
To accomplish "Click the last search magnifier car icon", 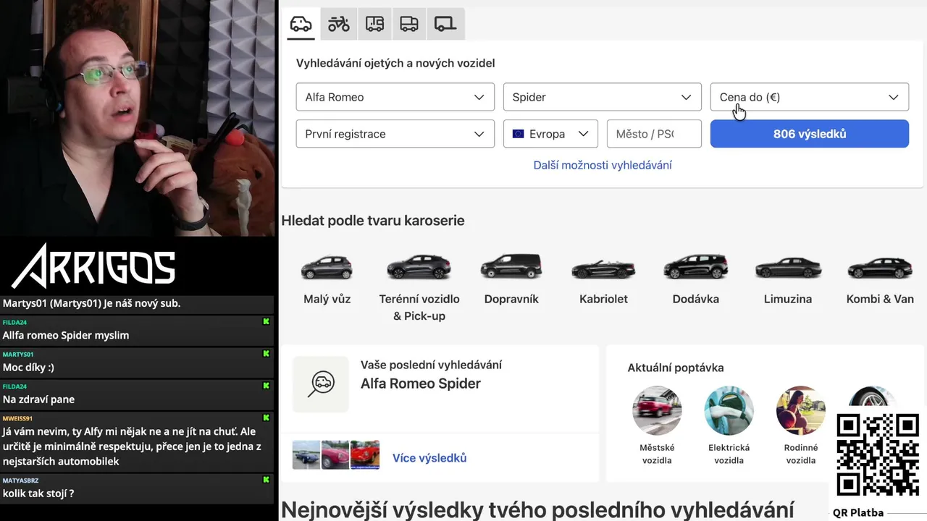I will click(x=321, y=384).
